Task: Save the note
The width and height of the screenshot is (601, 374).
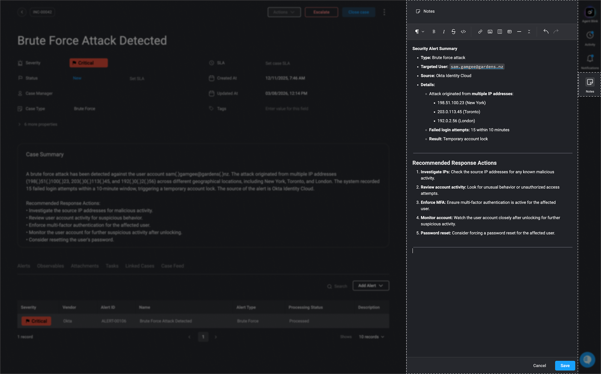Action: [x=565, y=365]
